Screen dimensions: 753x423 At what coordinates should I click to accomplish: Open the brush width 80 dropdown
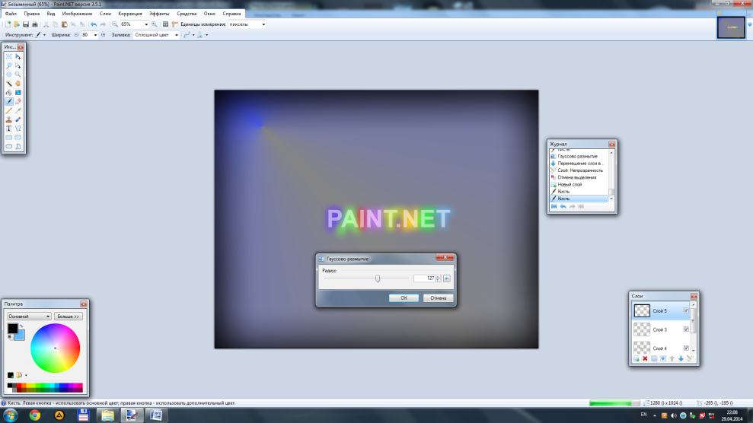pos(95,35)
